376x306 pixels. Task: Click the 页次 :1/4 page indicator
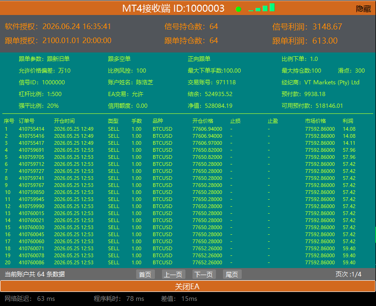pyautogui.click(x=348, y=274)
